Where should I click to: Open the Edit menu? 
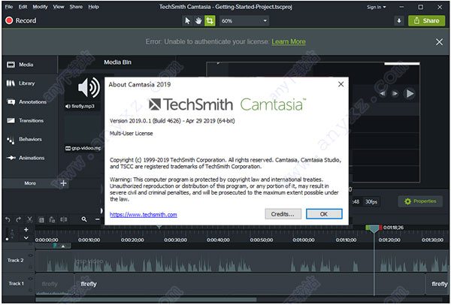pos(23,7)
